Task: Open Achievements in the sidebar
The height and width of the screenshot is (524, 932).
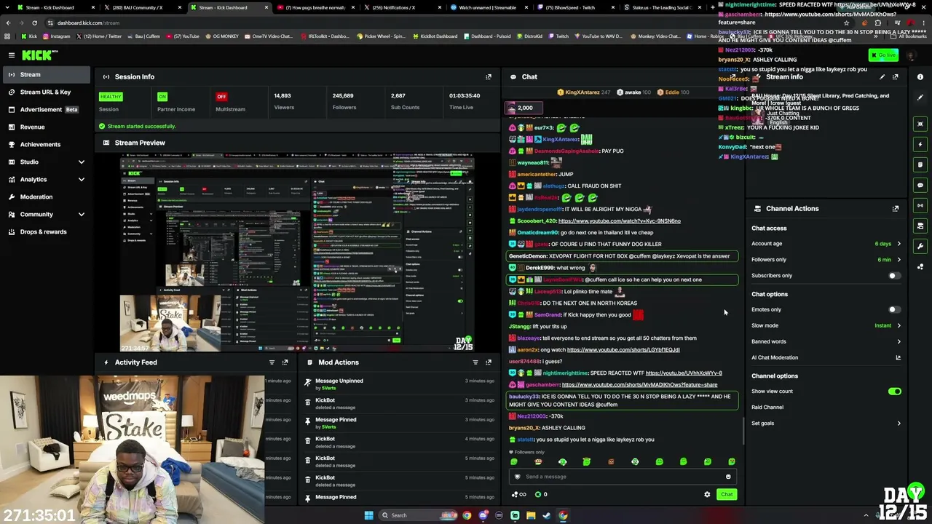Action: [46, 144]
